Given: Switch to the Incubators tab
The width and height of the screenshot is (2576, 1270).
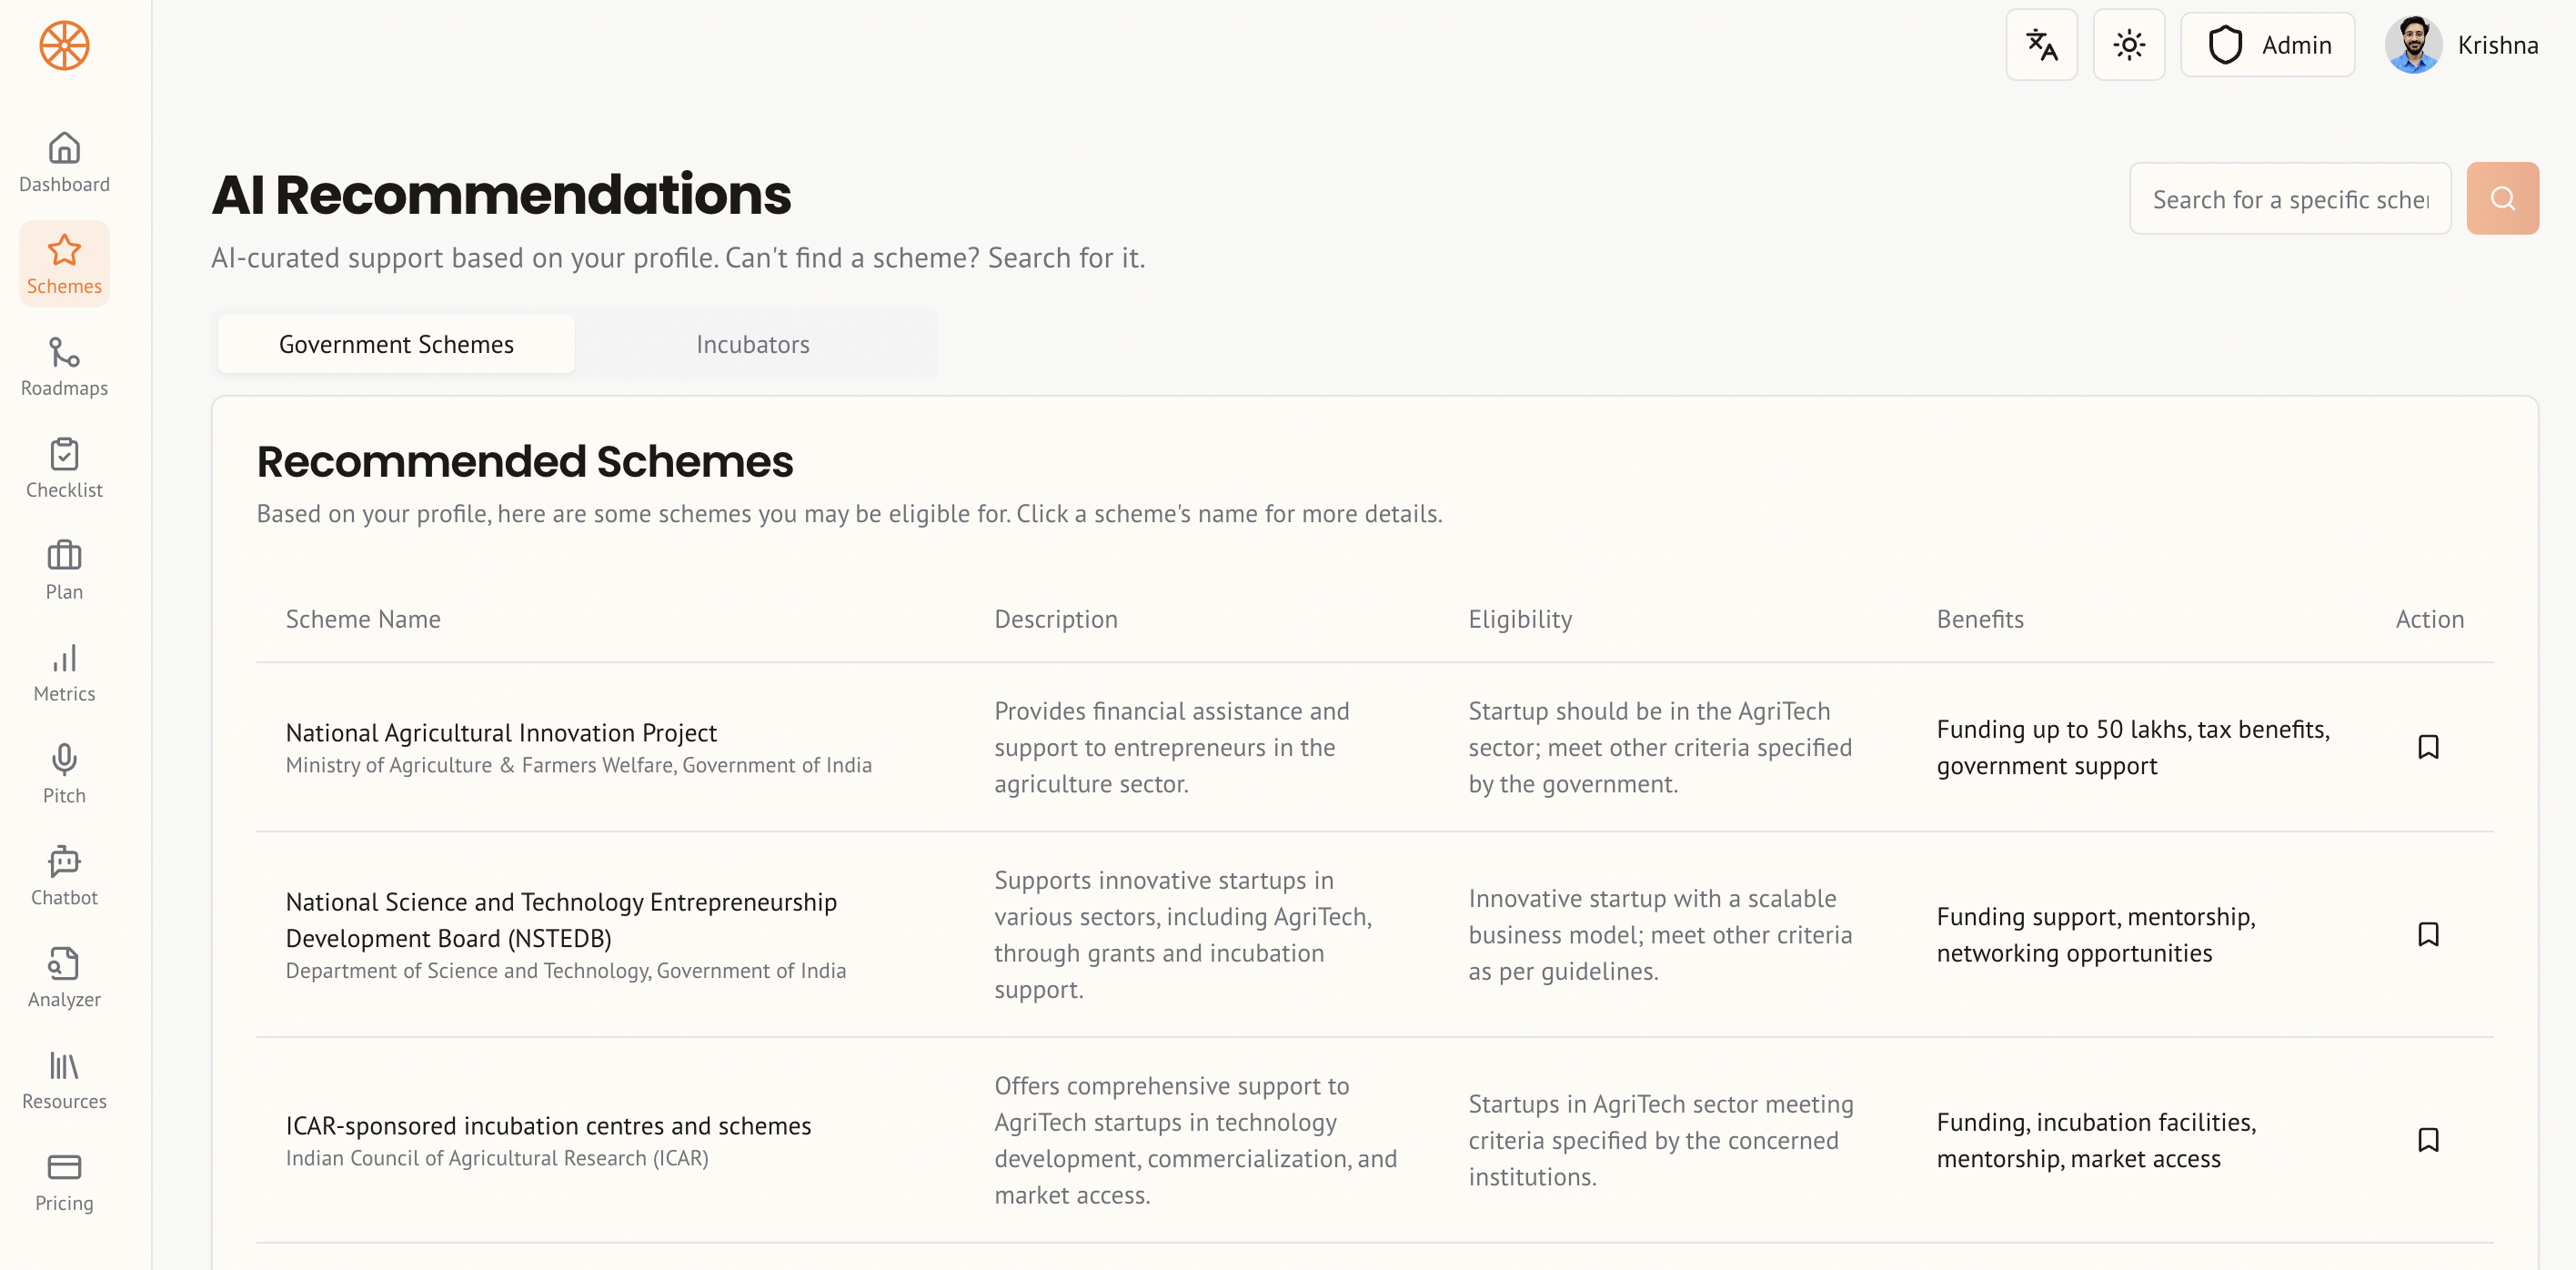Looking at the screenshot, I should [x=753, y=344].
